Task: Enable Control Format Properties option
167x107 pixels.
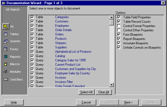Action: (119, 26)
